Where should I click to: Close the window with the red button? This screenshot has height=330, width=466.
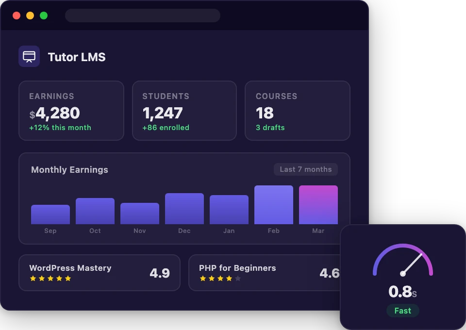pos(17,16)
